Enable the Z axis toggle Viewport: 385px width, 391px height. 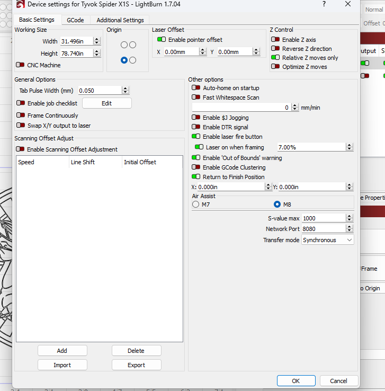click(x=275, y=39)
